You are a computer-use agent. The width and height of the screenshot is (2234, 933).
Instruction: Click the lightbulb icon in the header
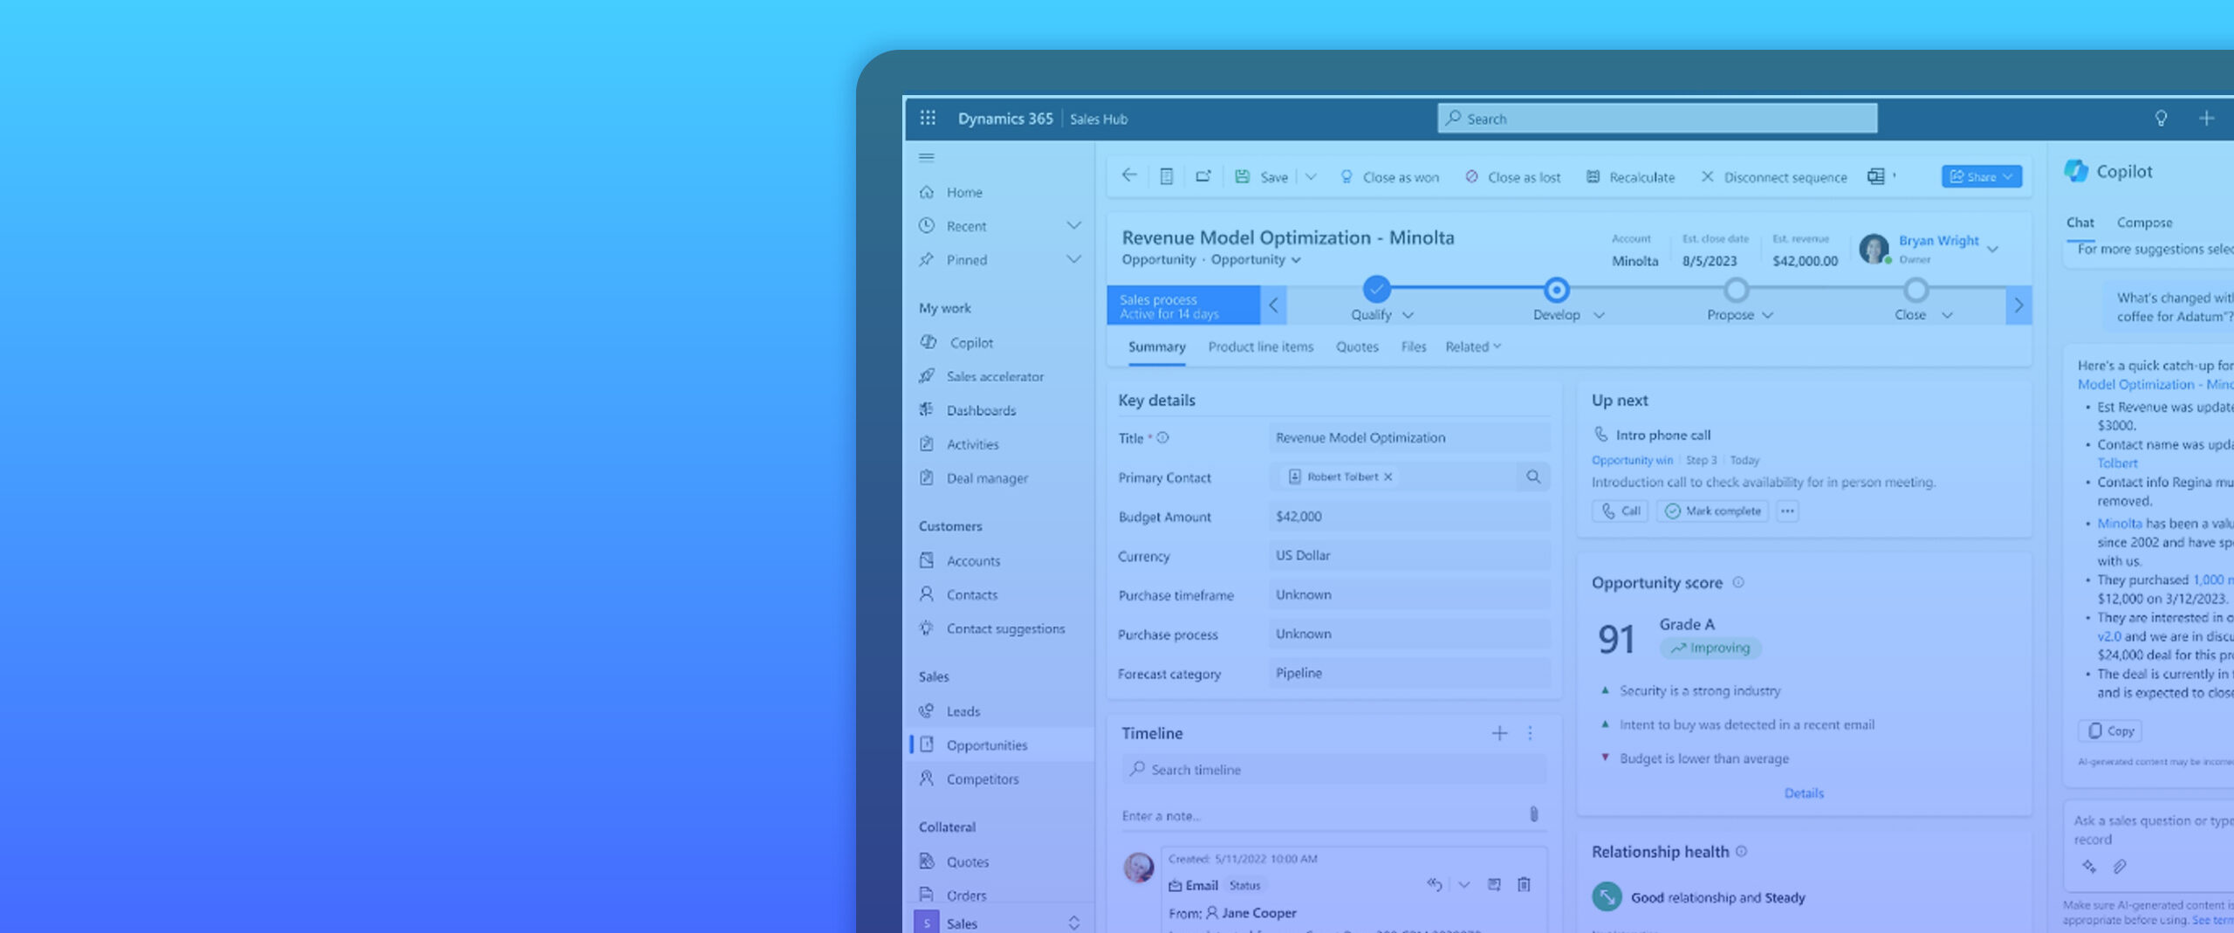[2161, 118]
